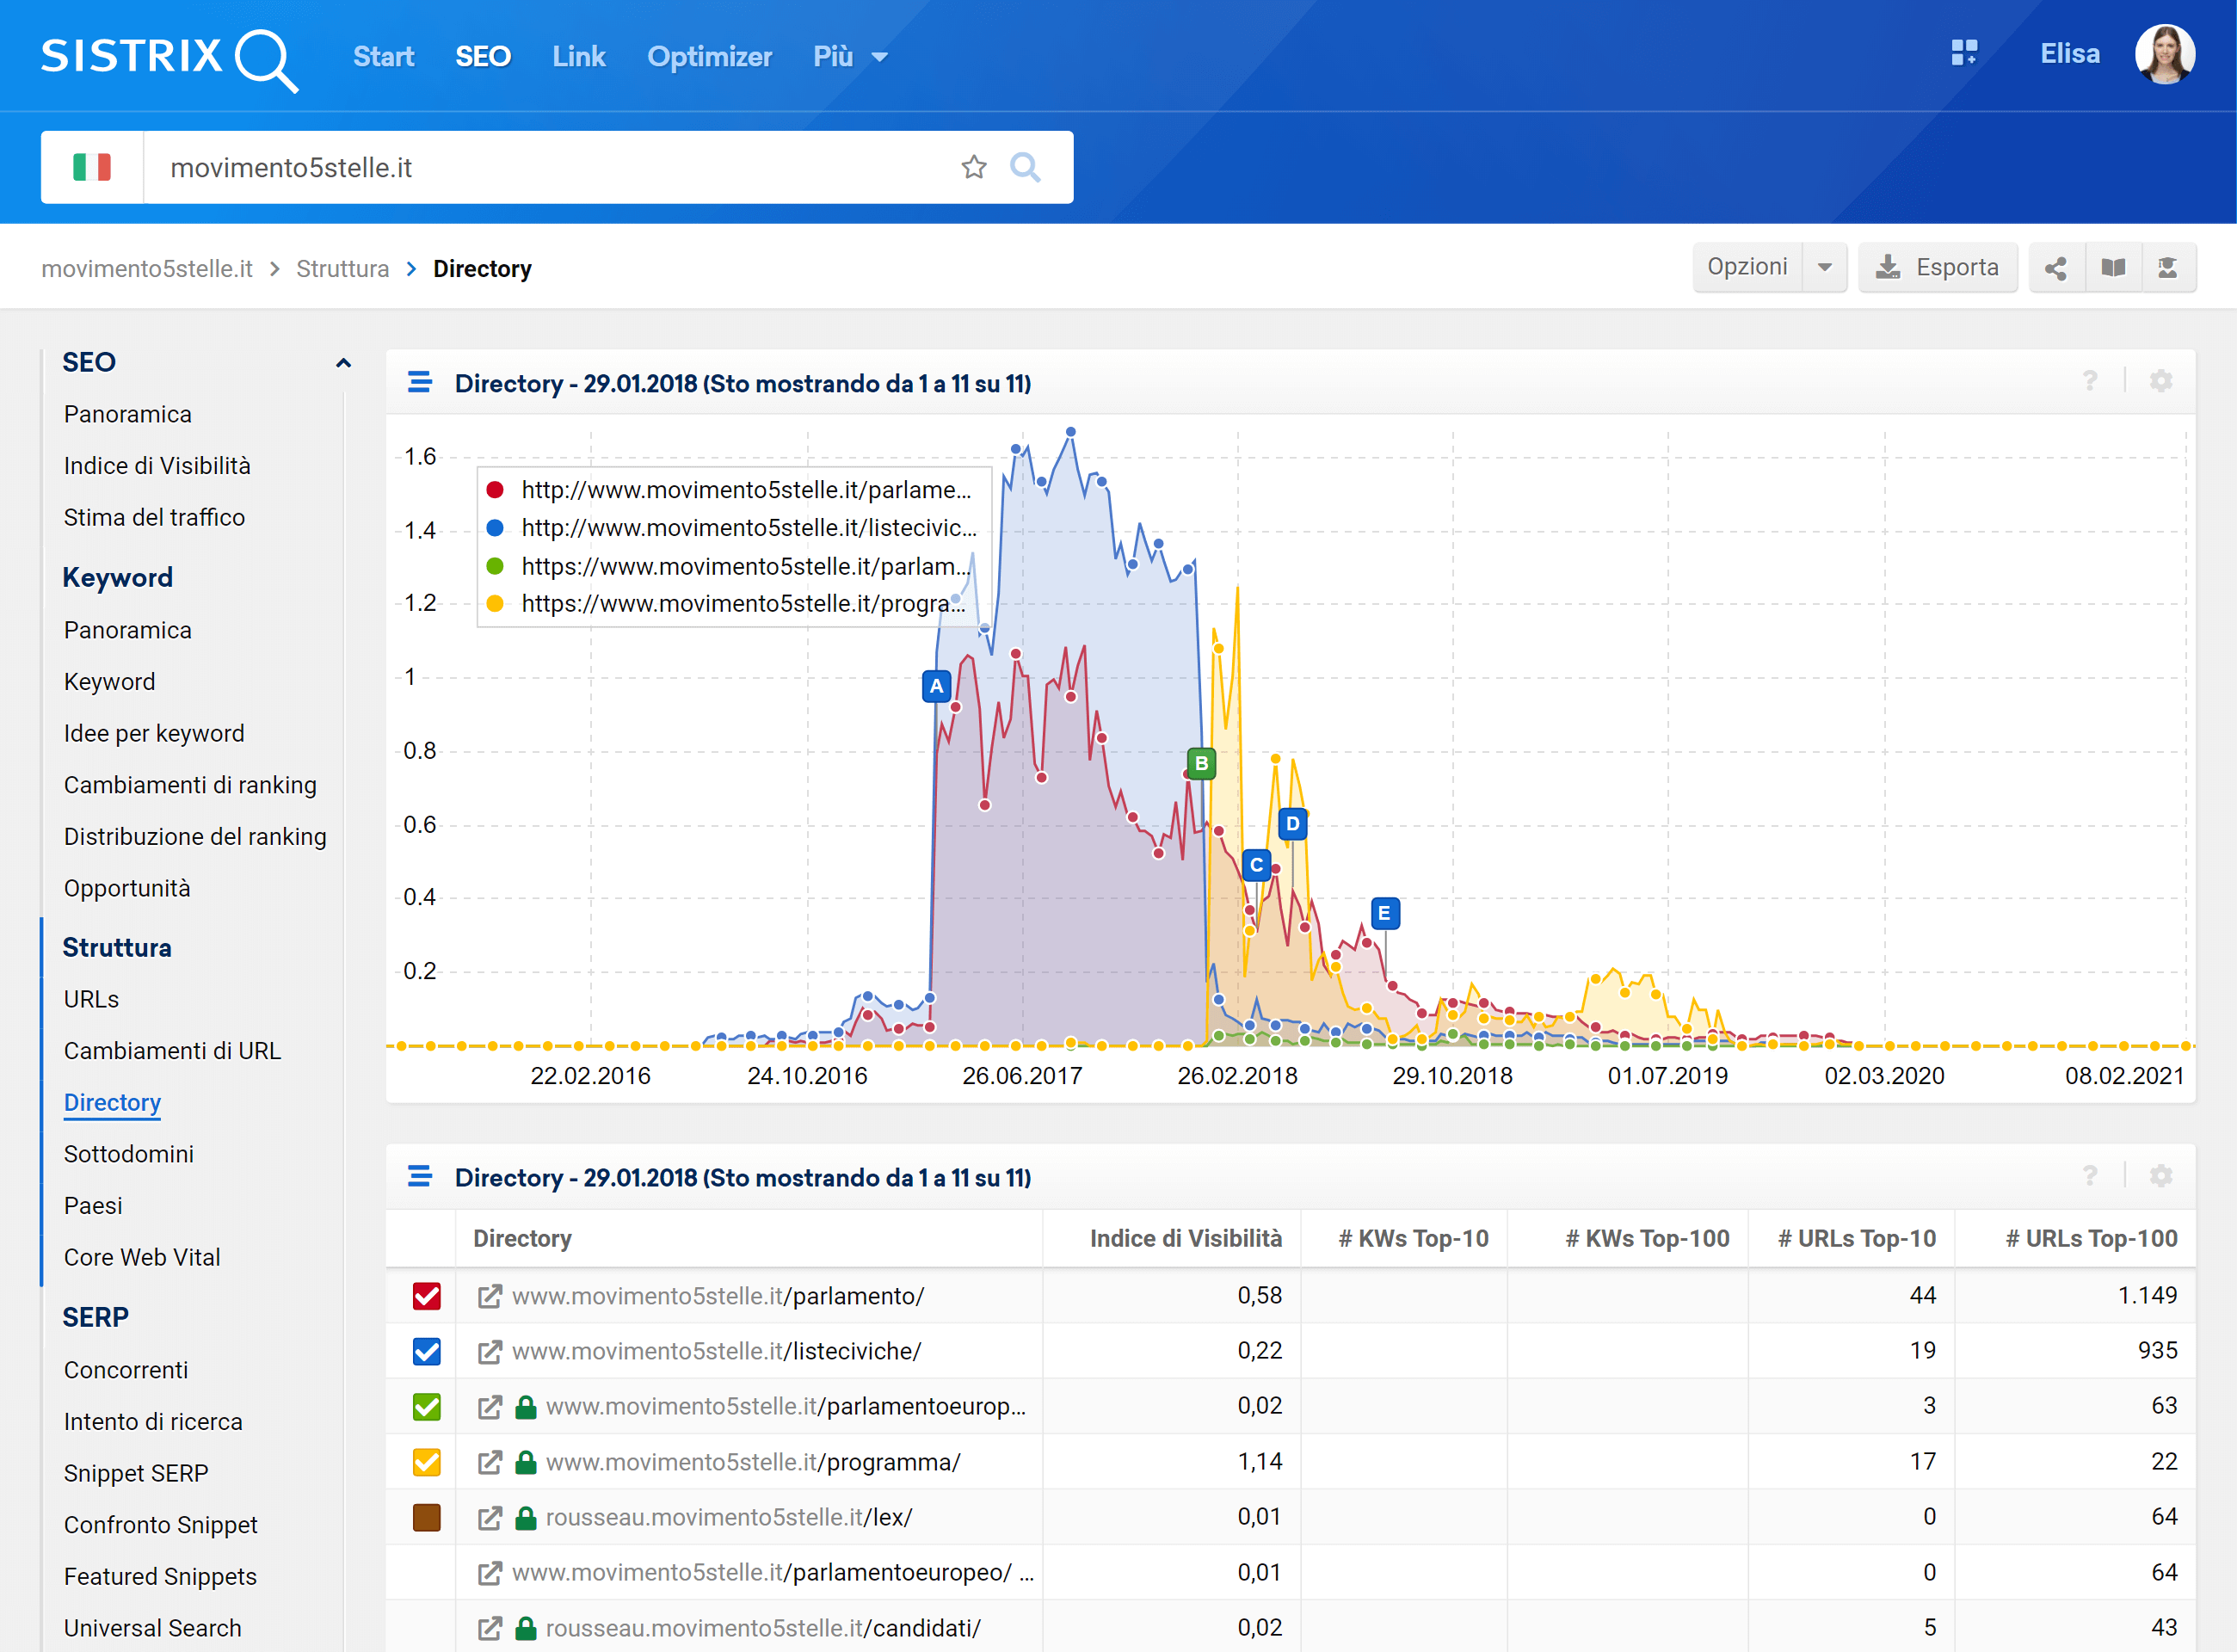Open programma directory external link icon
Screen dimensions: 2237x1652
pyautogui.click(x=489, y=1462)
